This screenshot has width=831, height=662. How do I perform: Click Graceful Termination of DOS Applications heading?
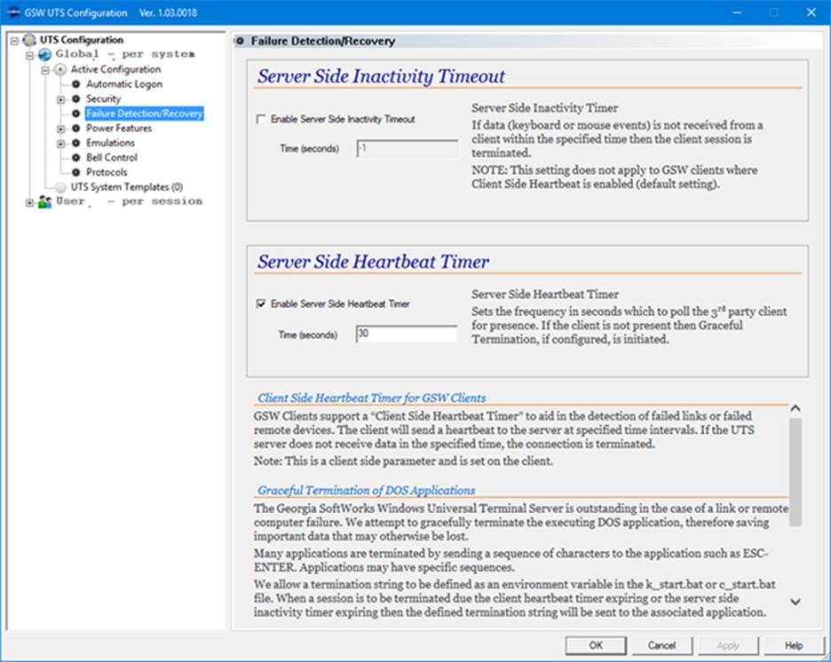click(366, 491)
